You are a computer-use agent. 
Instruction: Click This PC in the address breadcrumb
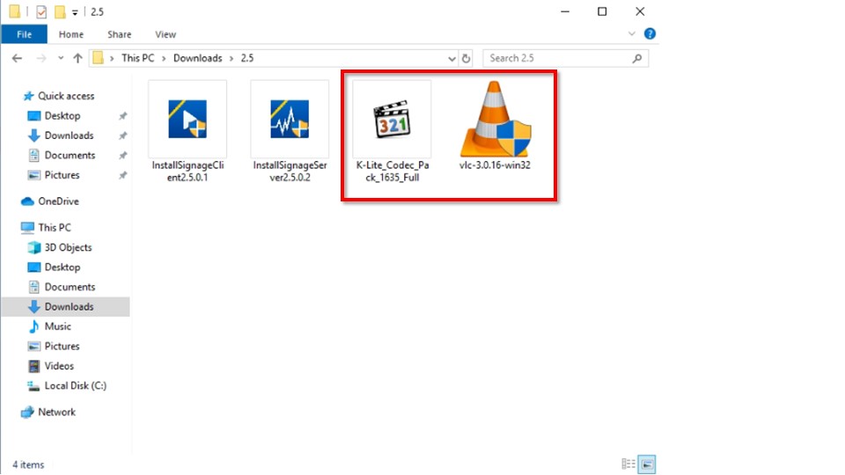(x=139, y=58)
